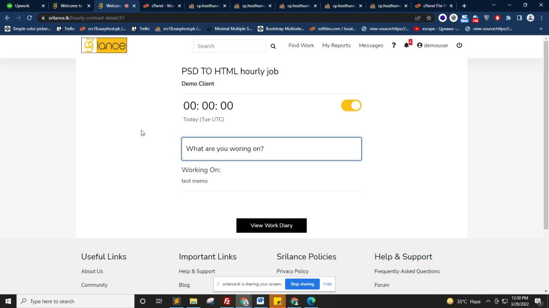This screenshot has height=308, width=549.
Task: Open browser extensions puzzle icon
Action: (508, 18)
